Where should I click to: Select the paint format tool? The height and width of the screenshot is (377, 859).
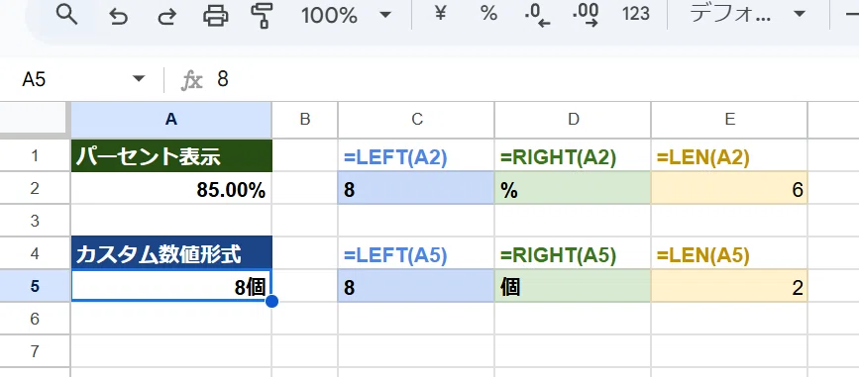pos(263,15)
